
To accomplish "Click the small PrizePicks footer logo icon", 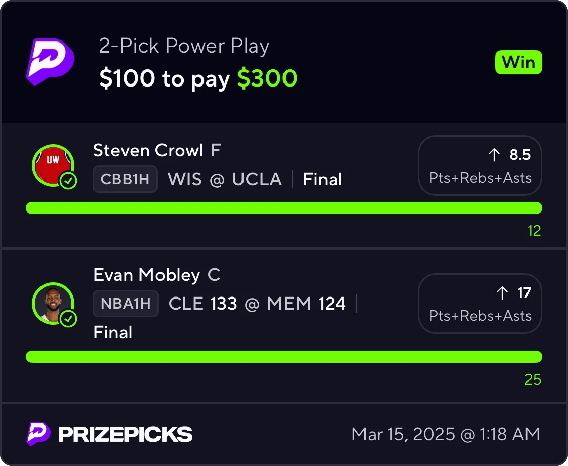I will [38, 434].
